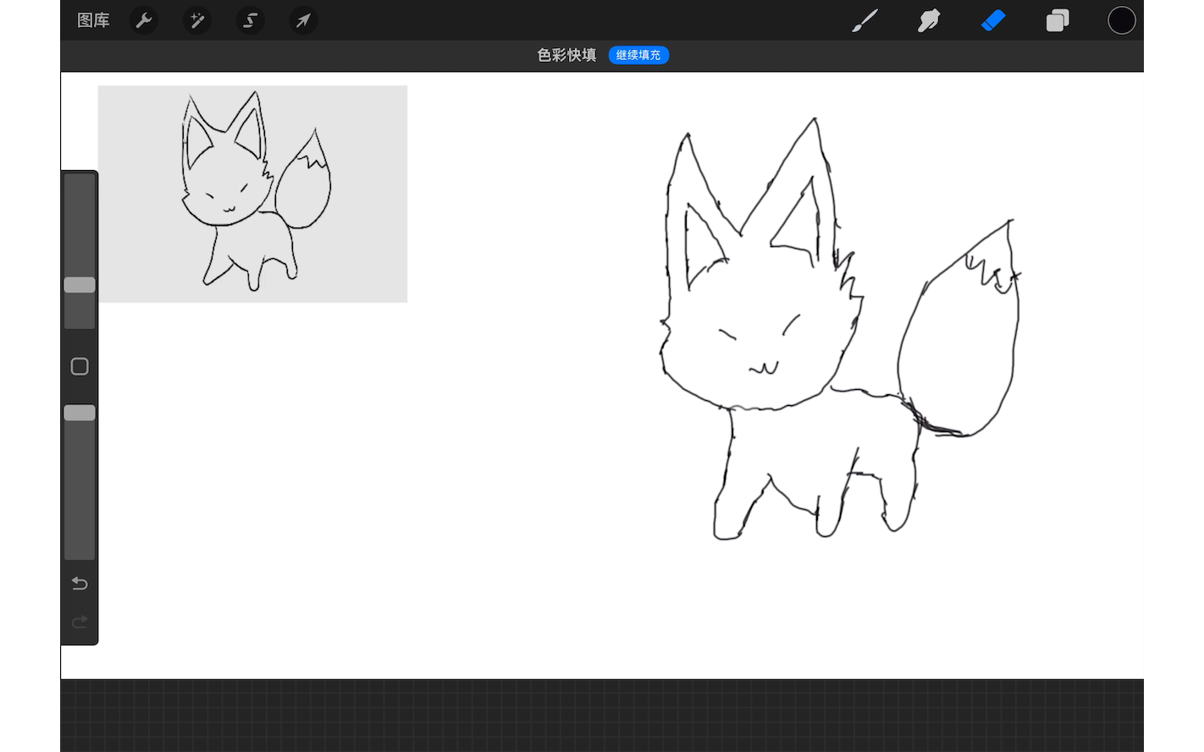Open the black active color swatch
The width and height of the screenshot is (1204, 752).
pyautogui.click(x=1122, y=20)
